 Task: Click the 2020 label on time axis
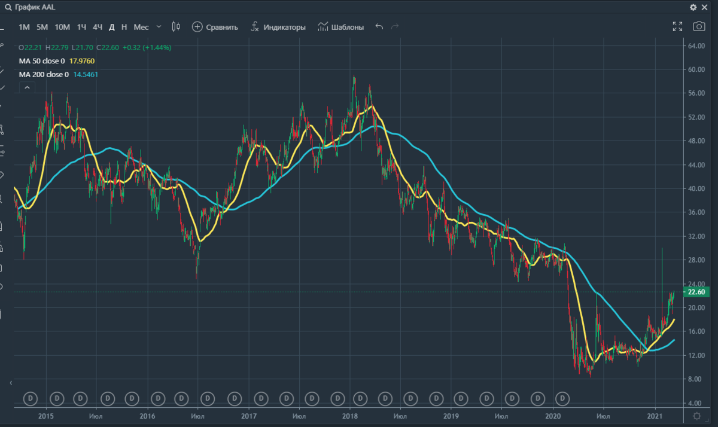tap(552, 416)
